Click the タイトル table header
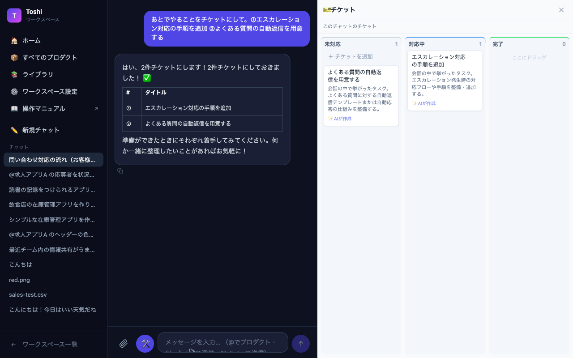 point(156,92)
